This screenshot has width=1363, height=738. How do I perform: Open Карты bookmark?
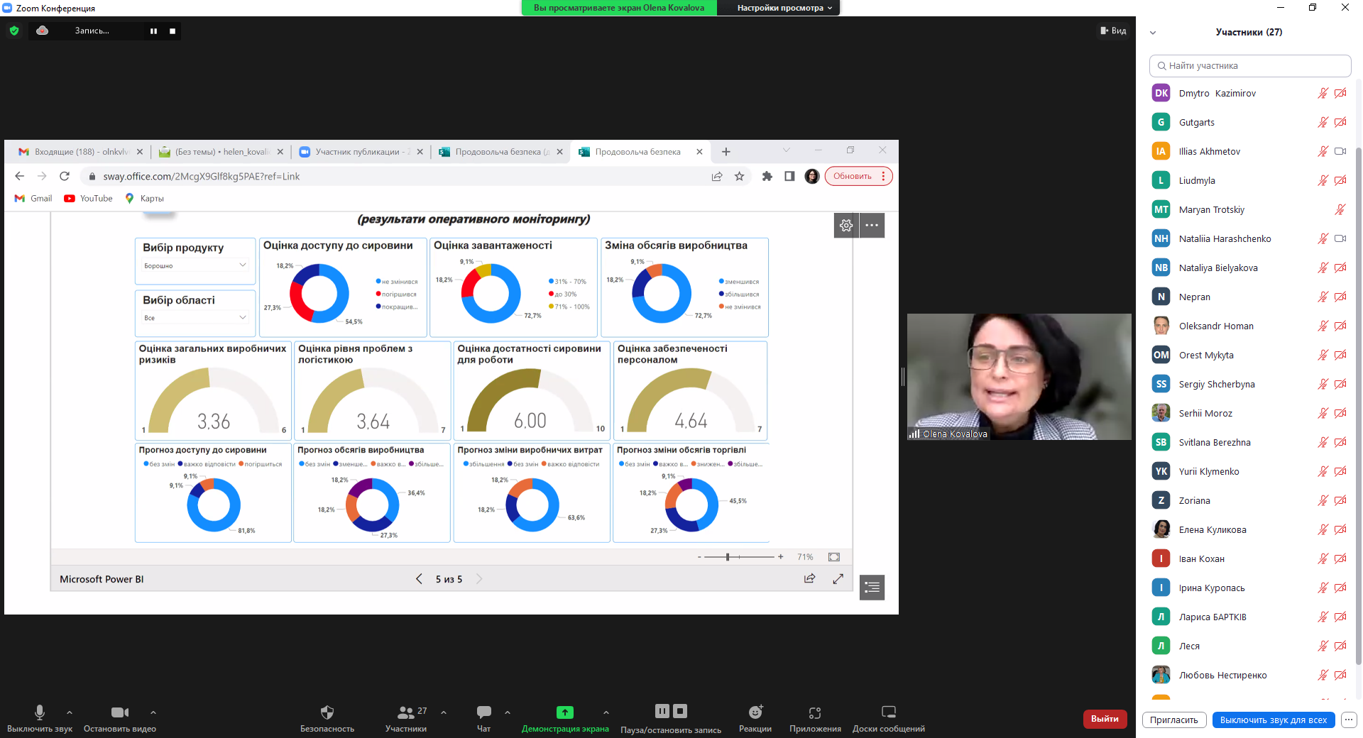point(144,199)
